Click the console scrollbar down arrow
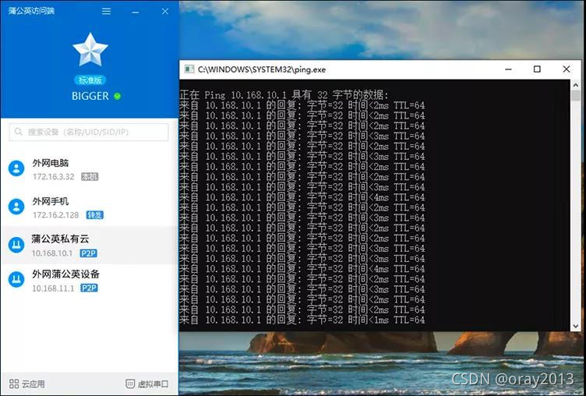The height and width of the screenshot is (396, 586). pyautogui.click(x=576, y=326)
